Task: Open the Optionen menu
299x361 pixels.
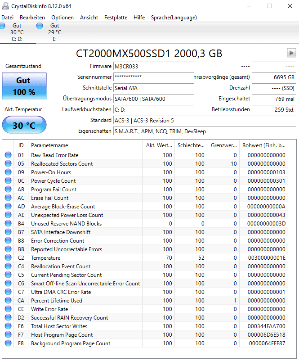Action: click(x=62, y=18)
